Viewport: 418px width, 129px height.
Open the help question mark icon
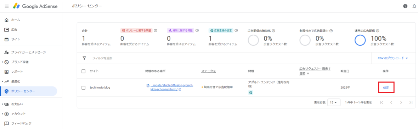405,6
